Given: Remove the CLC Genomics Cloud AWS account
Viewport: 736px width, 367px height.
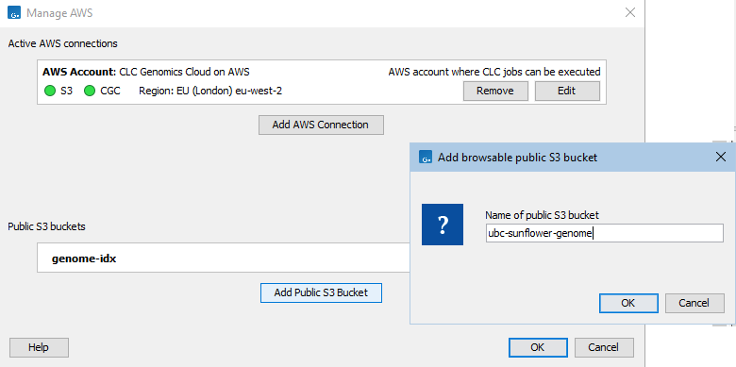Looking at the screenshot, I should [x=495, y=92].
